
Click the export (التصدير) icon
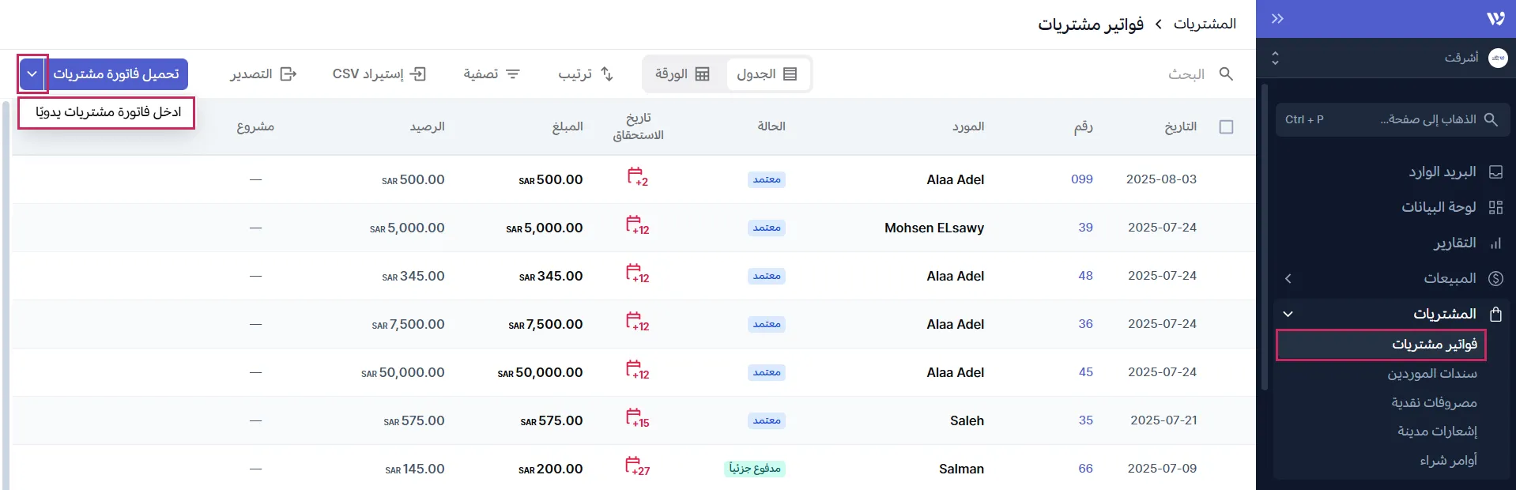click(288, 73)
